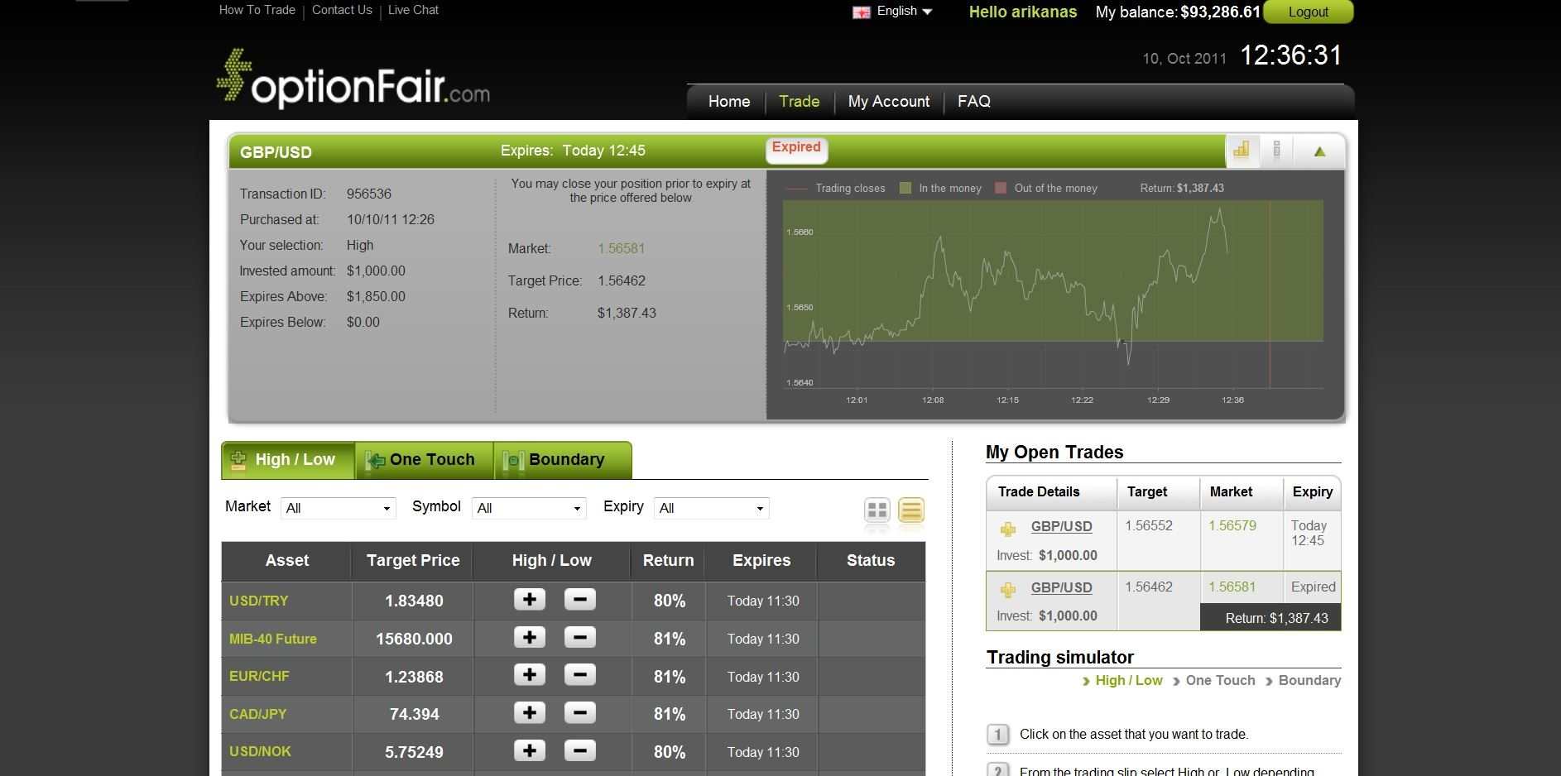Viewport: 1561px width, 776px height.
Task: Click plus icon of open GBP/USD trade expiring 12:45
Action: (x=1008, y=529)
